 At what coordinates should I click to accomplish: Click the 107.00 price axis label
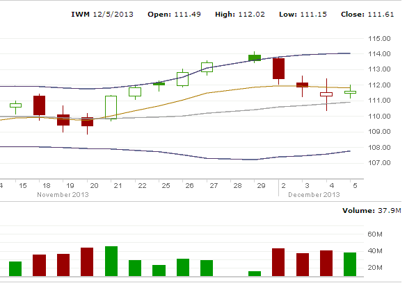coord(379,163)
